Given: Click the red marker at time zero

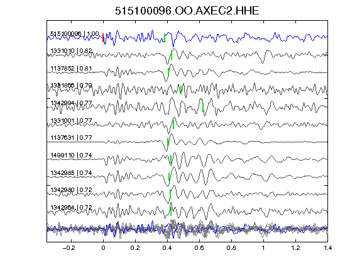Looking at the screenshot, I should pos(103,38).
